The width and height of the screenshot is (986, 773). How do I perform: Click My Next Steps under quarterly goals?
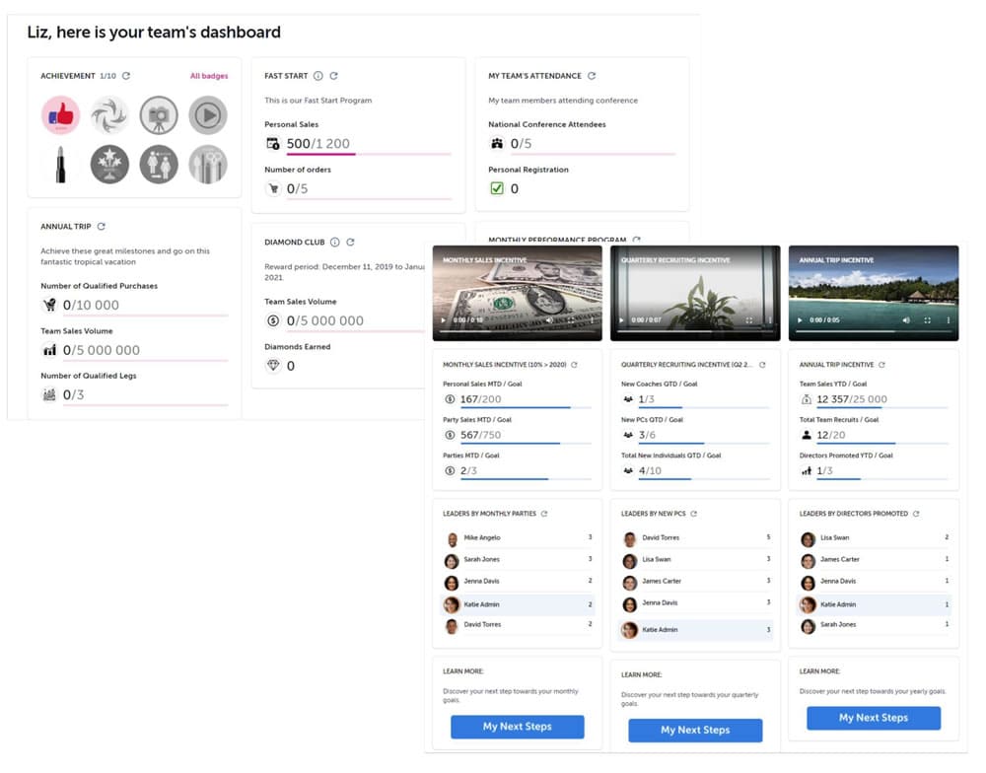coord(695,731)
